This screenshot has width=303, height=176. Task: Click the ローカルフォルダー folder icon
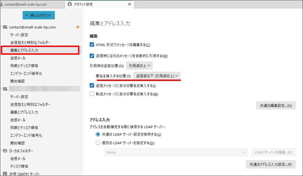click(x=5, y=151)
